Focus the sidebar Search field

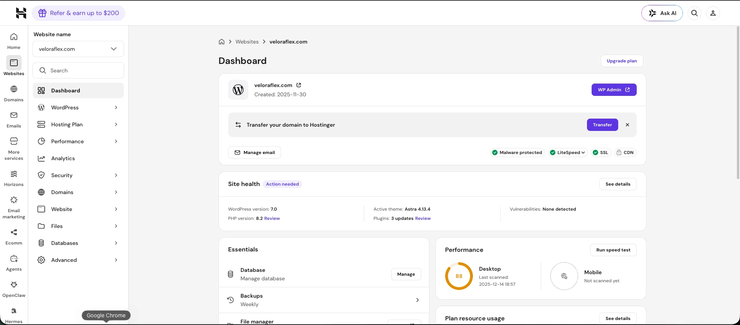pos(78,70)
